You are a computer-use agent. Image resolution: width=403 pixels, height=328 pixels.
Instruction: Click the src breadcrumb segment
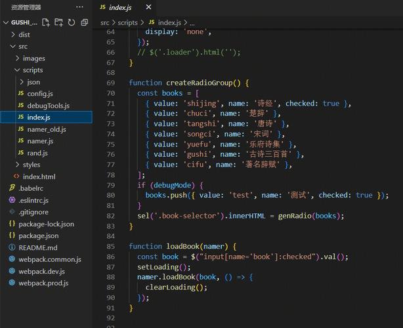click(104, 23)
